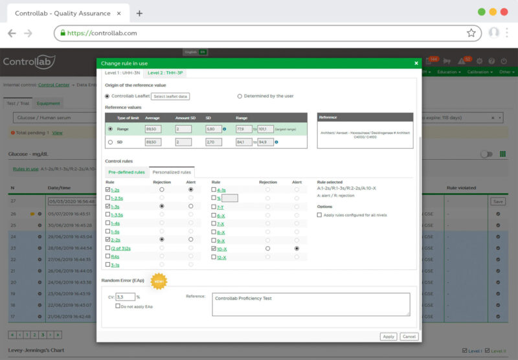Open the expiry lot dropdown arrow
The width and height of the screenshot is (518, 360).
click(500, 118)
